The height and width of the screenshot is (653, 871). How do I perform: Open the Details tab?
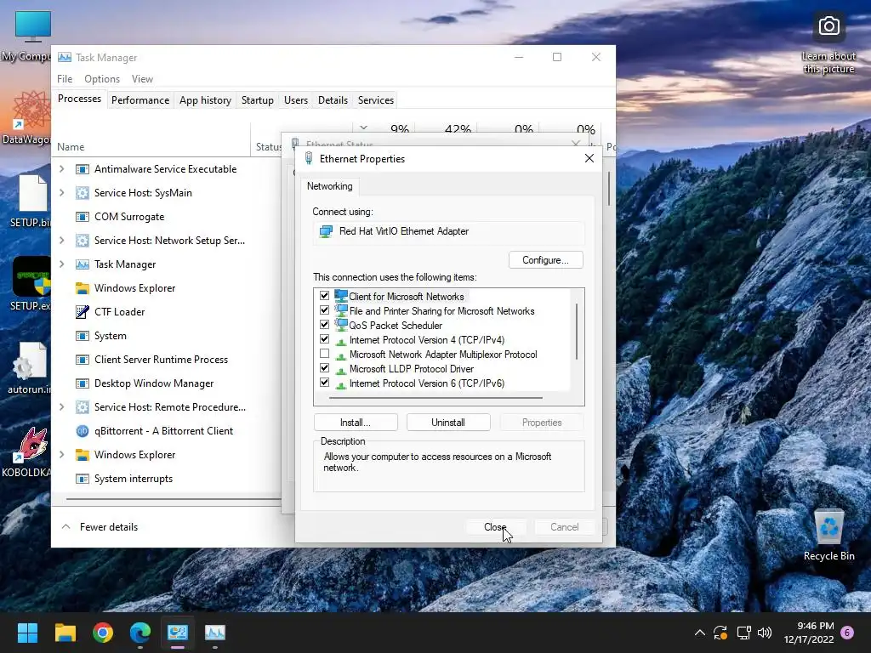click(x=333, y=100)
